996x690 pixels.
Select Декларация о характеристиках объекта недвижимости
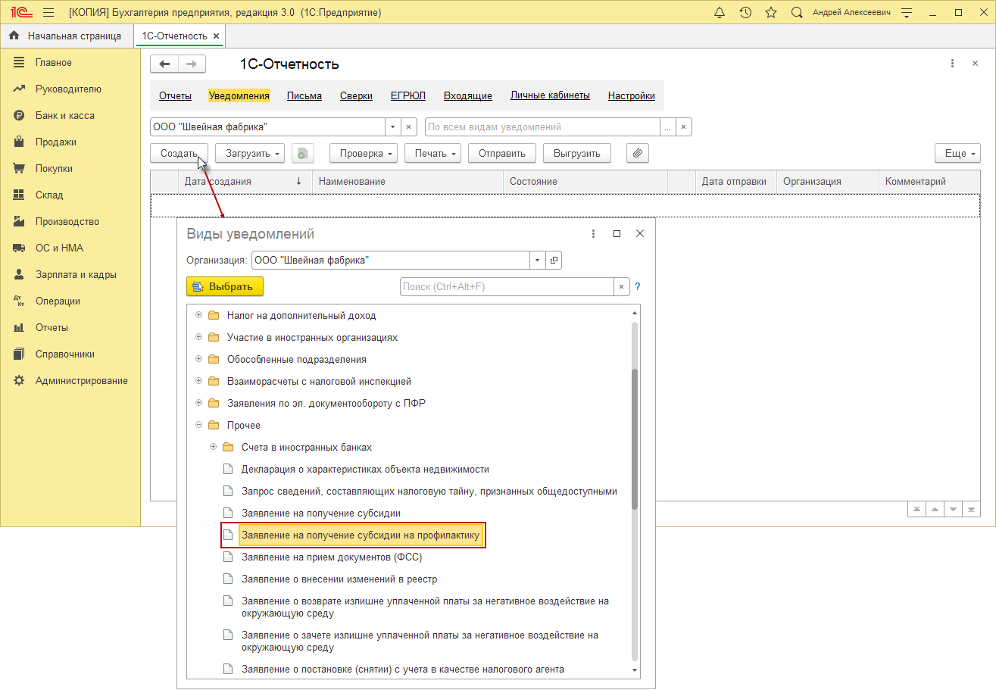pyautogui.click(x=365, y=469)
